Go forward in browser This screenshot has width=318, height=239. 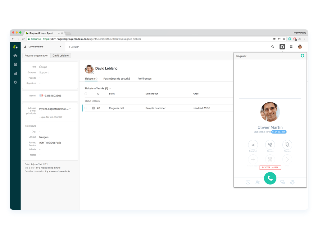pos(18,39)
